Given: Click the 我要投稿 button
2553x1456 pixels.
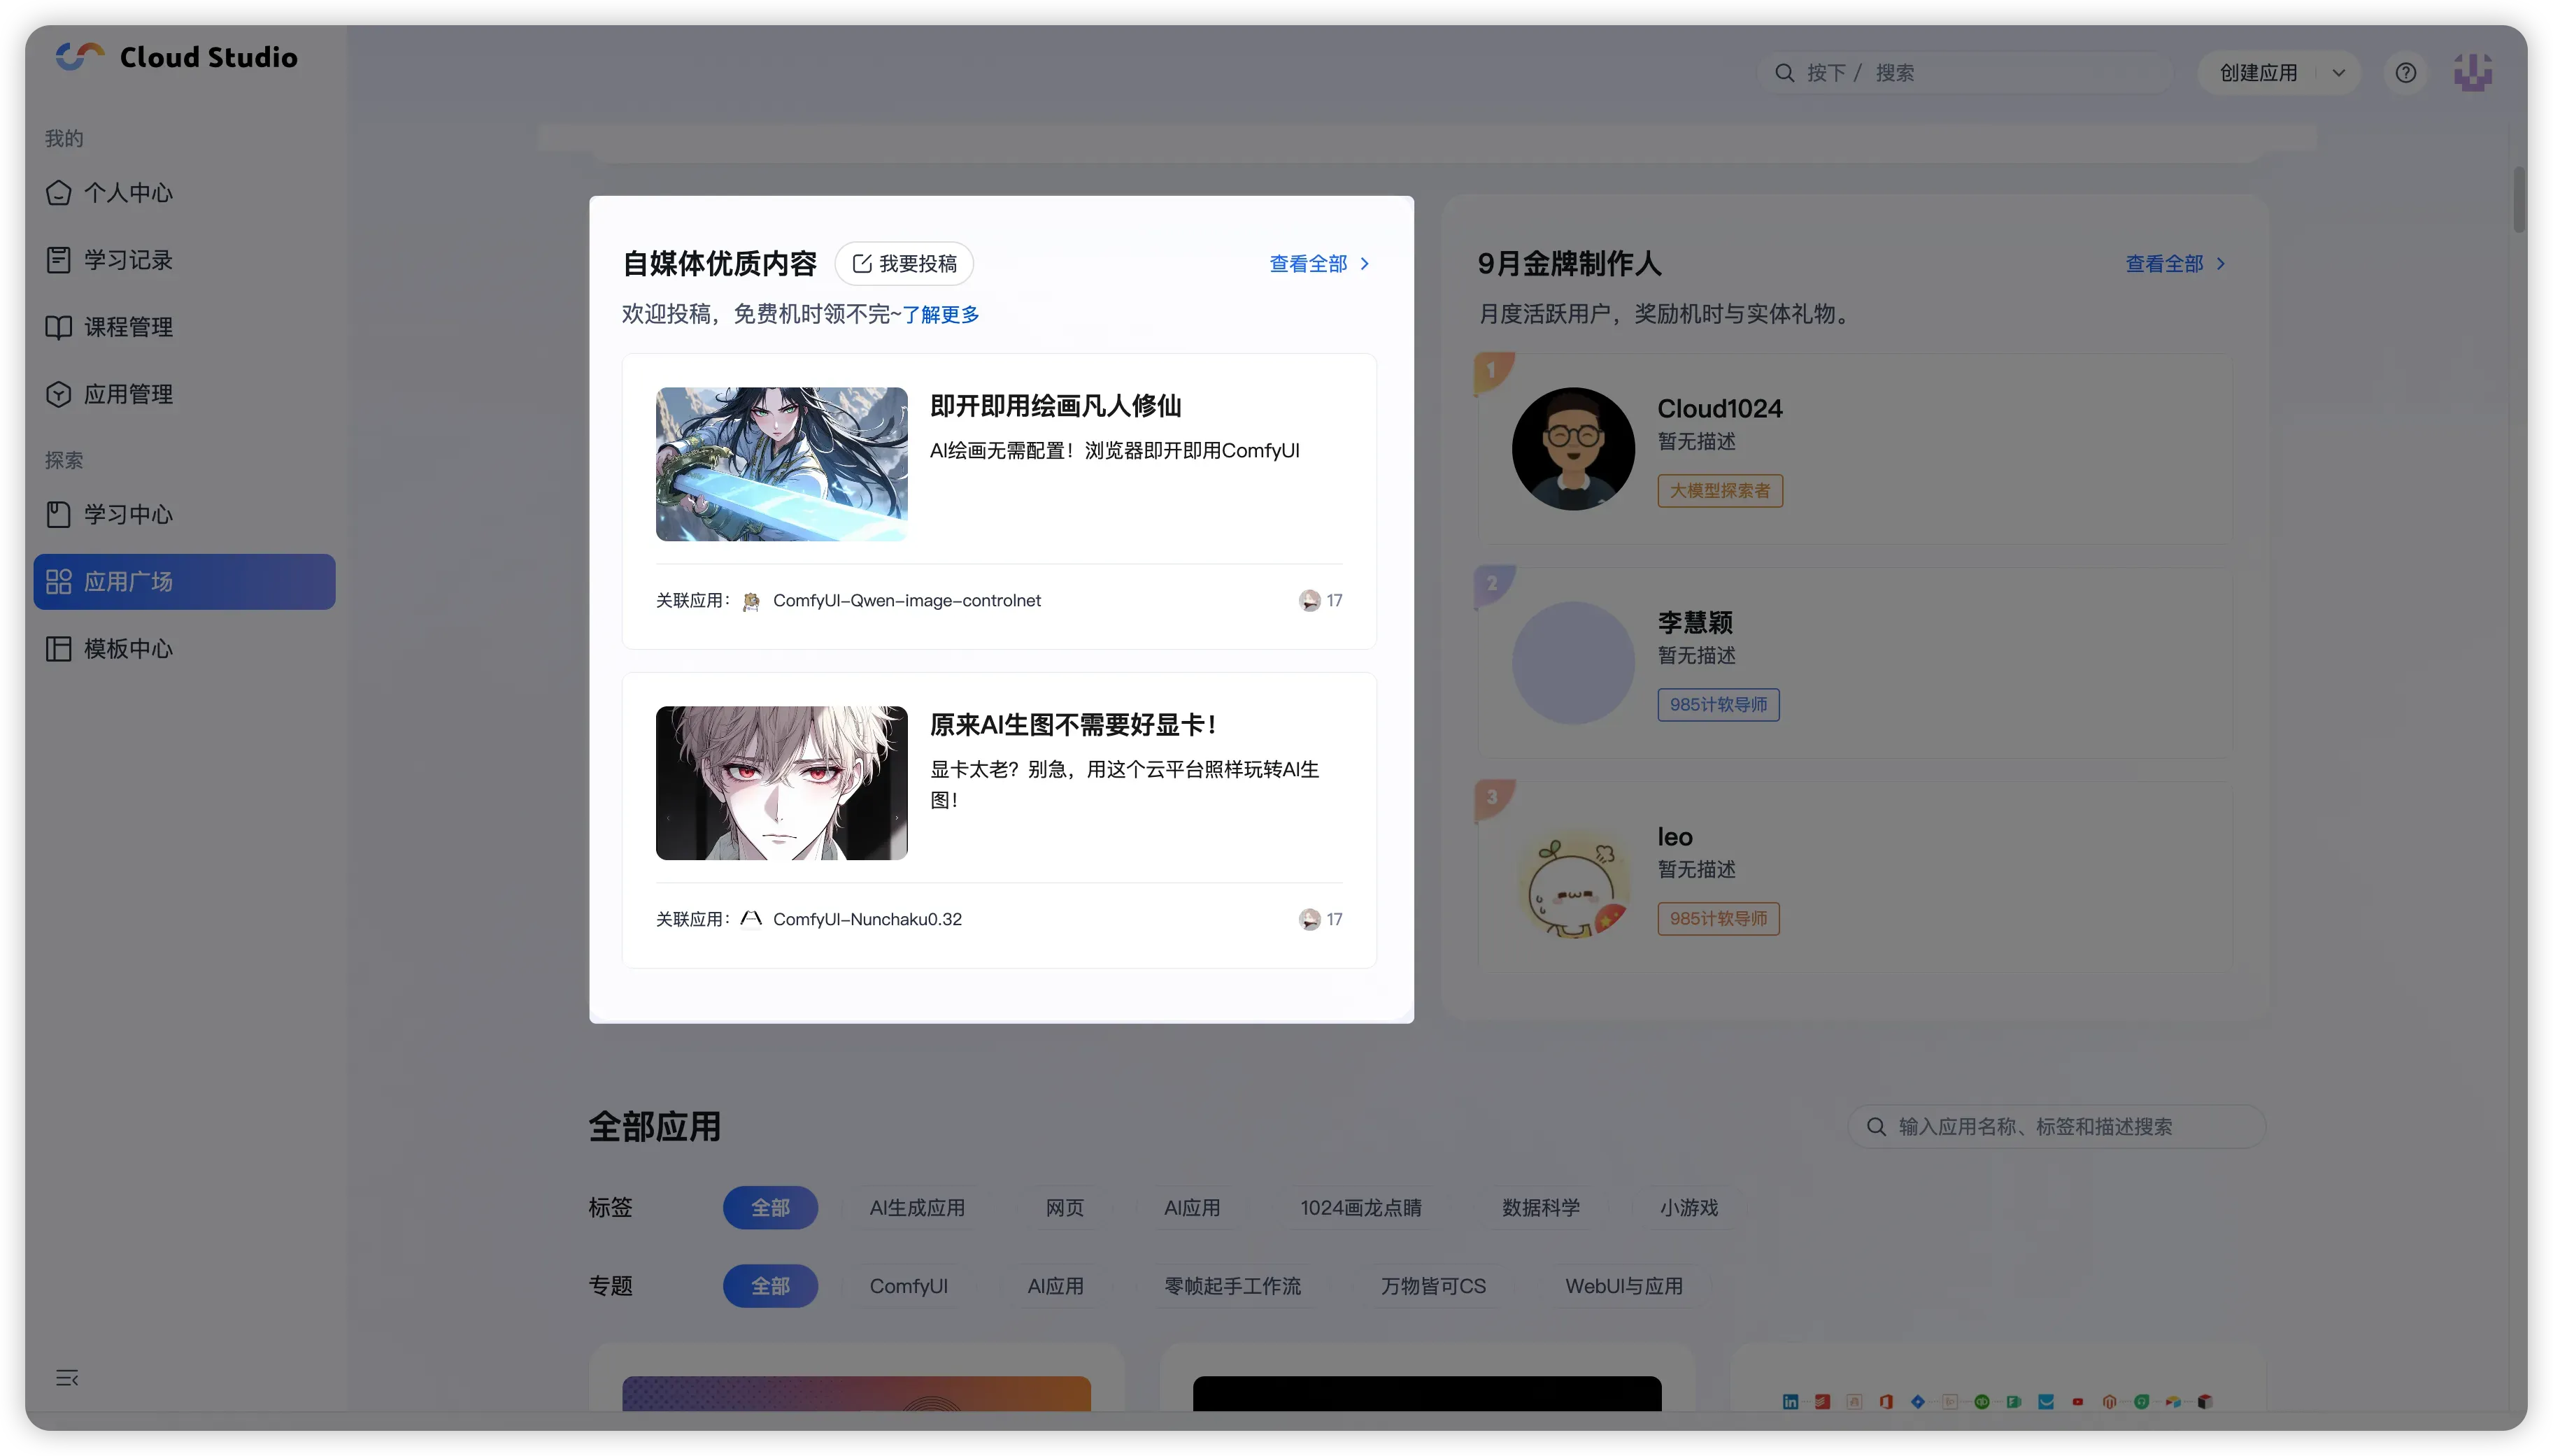Looking at the screenshot, I should click(x=904, y=264).
